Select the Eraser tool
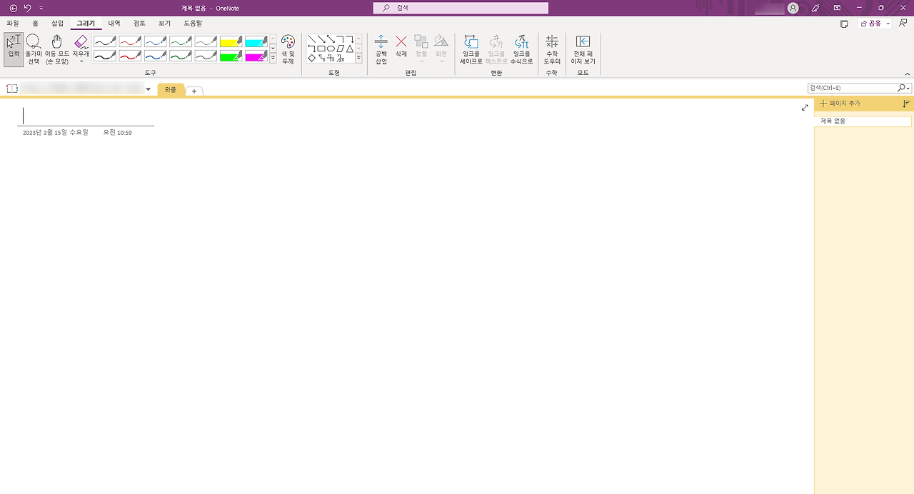 81,44
